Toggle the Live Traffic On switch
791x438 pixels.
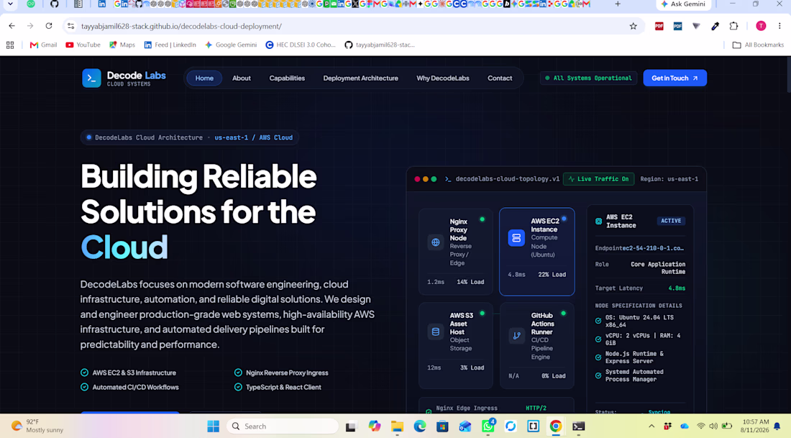tap(599, 179)
